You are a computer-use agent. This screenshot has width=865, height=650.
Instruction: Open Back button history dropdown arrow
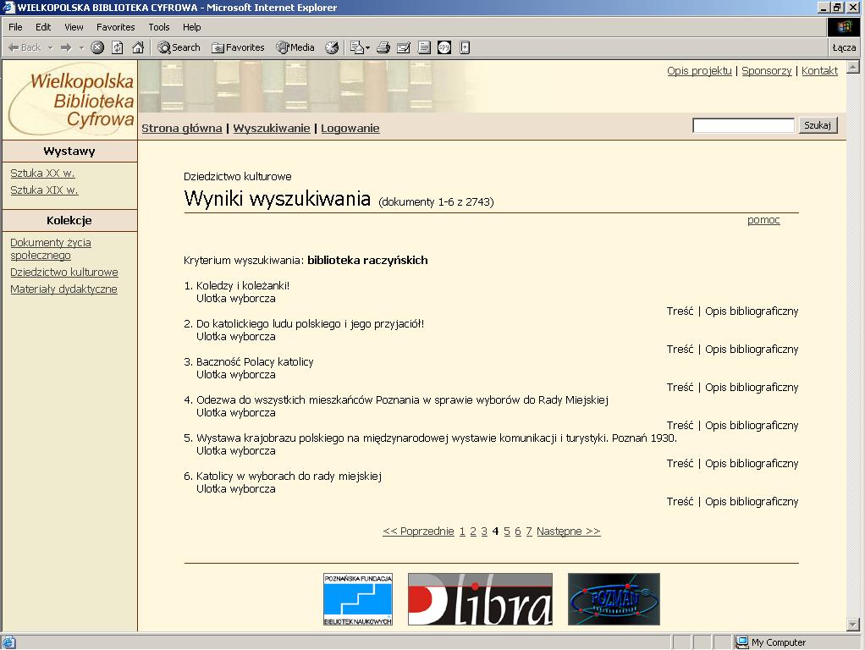pos(50,48)
